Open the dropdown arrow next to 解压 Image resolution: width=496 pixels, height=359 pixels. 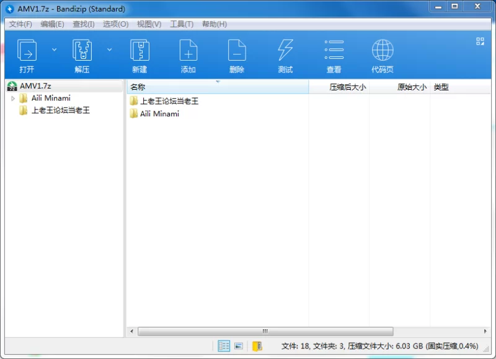pos(110,50)
